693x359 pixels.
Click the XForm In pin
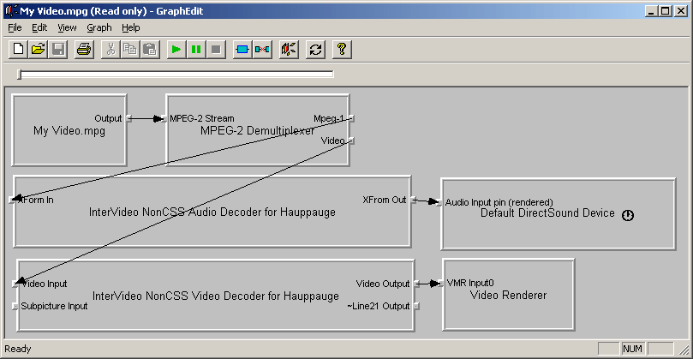pyautogui.click(x=12, y=200)
